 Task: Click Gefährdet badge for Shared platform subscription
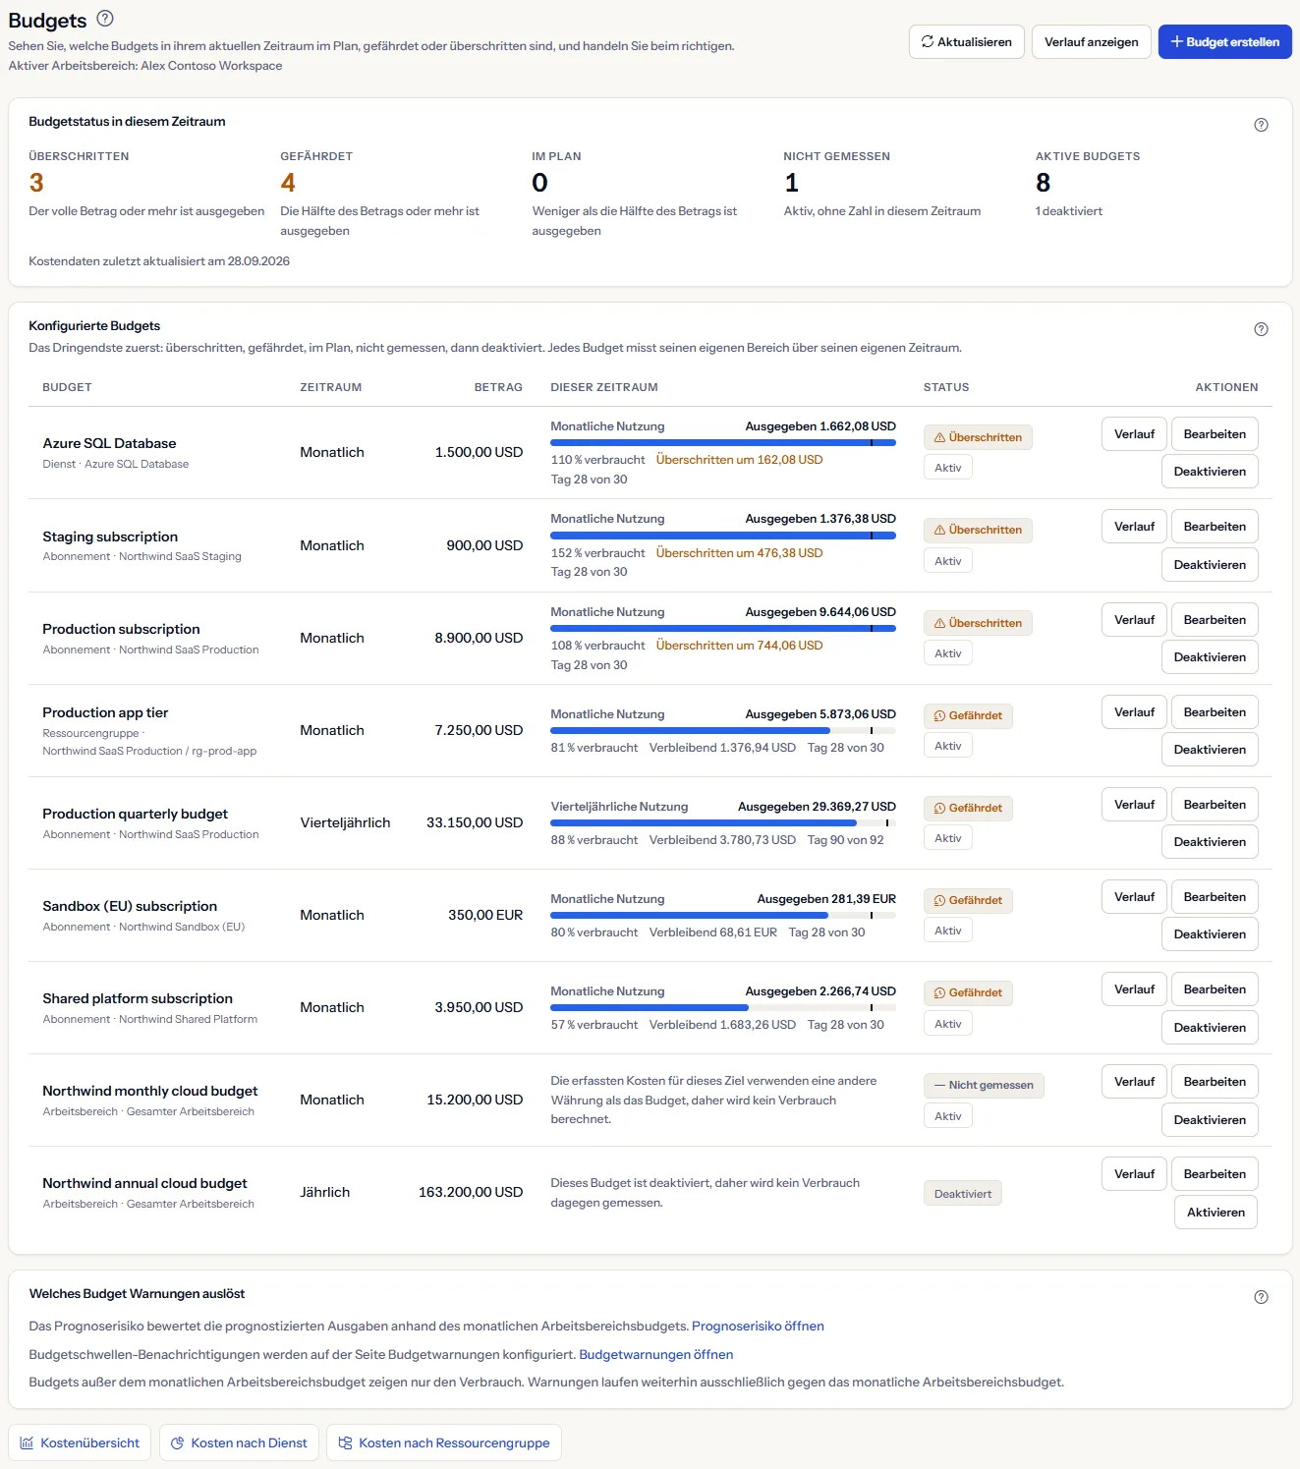click(x=968, y=993)
